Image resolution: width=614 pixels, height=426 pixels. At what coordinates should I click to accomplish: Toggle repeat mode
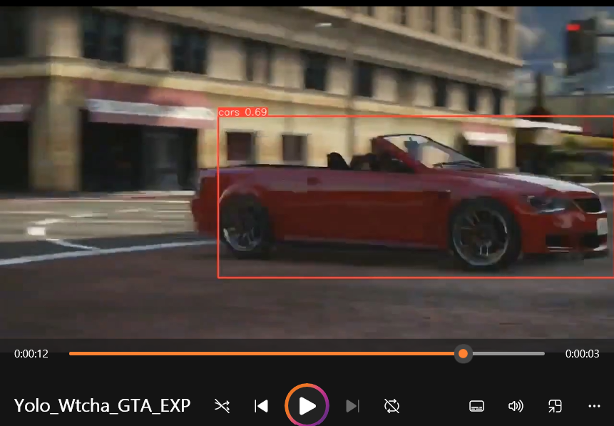(x=392, y=406)
